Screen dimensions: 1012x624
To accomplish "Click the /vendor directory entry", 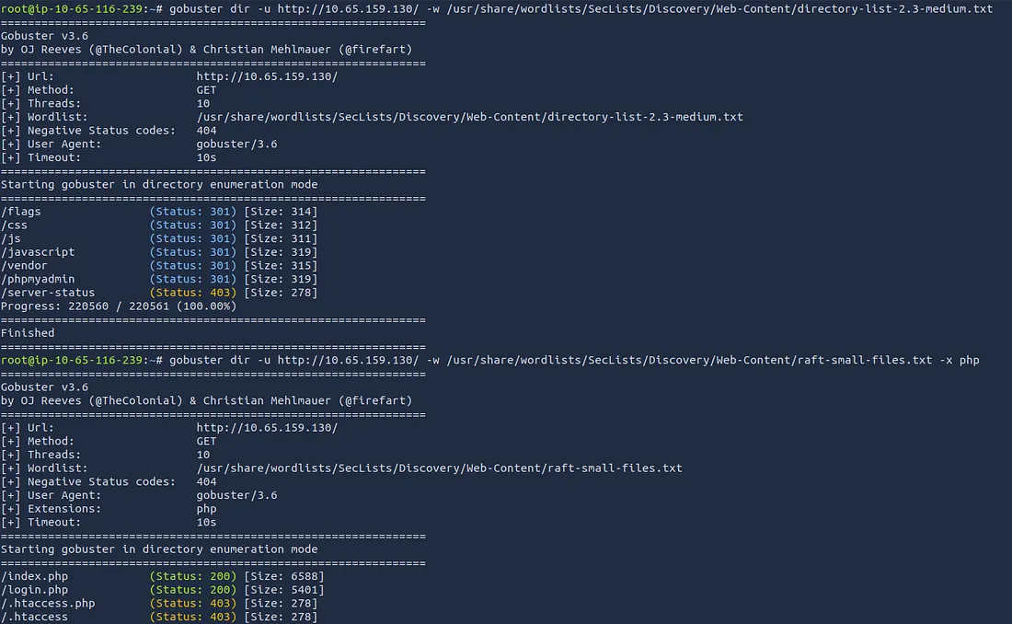I will click(25, 266).
